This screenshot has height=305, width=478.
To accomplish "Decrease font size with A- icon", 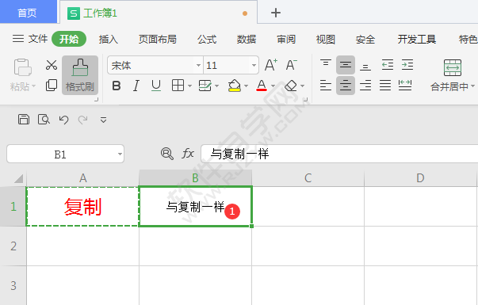I will click(291, 65).
